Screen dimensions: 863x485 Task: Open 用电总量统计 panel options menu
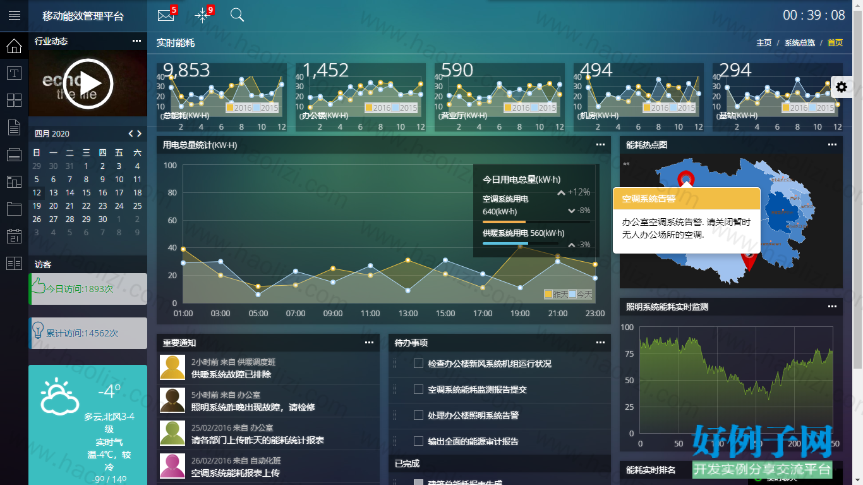(600, 145)
